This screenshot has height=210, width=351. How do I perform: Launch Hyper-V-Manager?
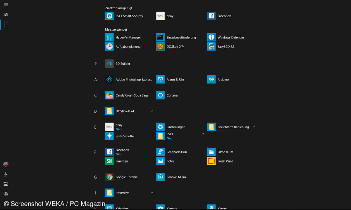pyautogui.click(x=123, y=37)
